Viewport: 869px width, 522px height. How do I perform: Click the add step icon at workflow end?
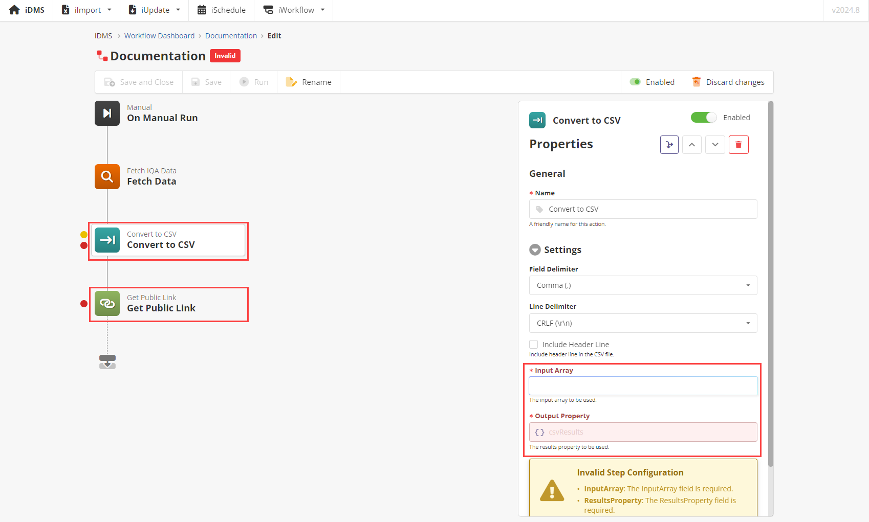click(x=107, y=361)
